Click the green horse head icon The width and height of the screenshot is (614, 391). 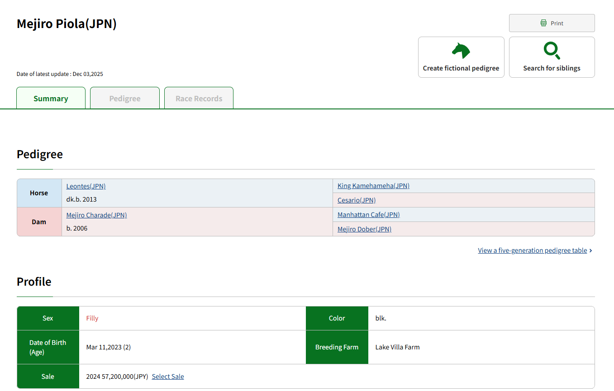pos(461,51)
